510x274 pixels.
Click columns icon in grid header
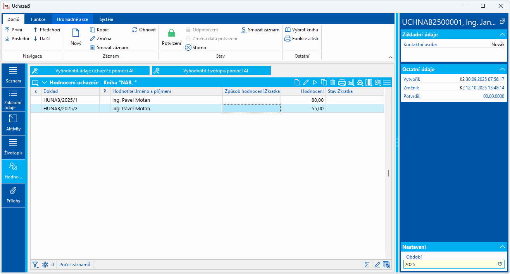click(x=369, y=82)
